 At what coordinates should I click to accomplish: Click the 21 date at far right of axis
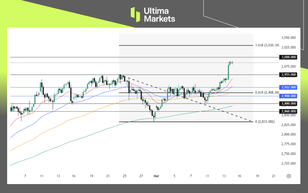tap(274, 176)
